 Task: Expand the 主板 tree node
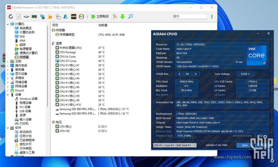[8, 62]
